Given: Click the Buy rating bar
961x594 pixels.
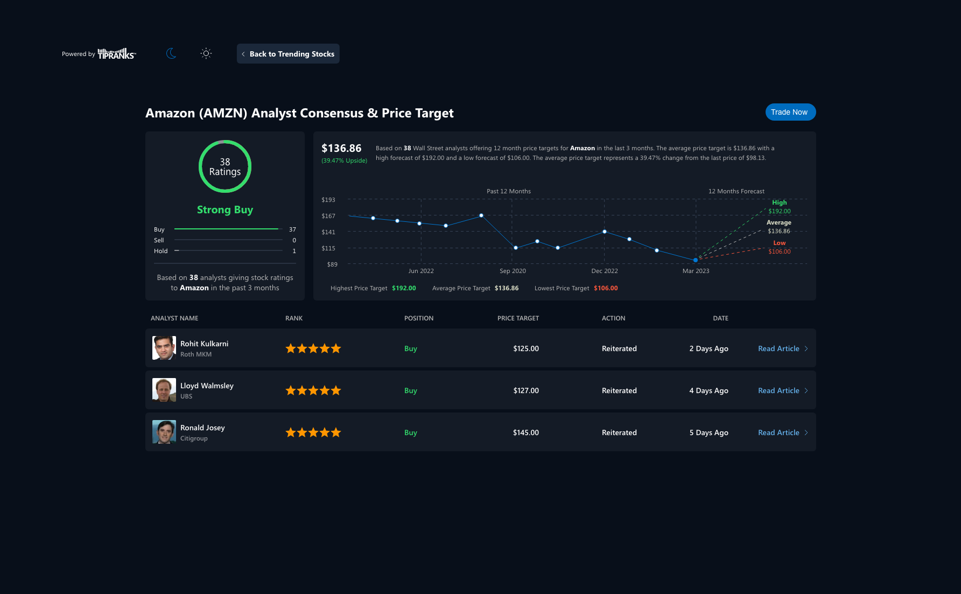Looking at the screenshot, I should (x=228, y=229).
